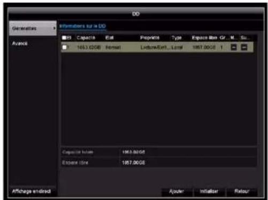Click the delete icon in the HDD row
Image resolution: width=268 pixels, height=200 pixels.
[x=244, y=47]
